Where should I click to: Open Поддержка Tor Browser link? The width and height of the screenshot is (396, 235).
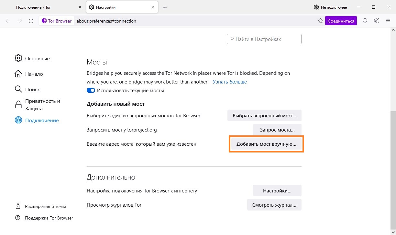[x=44, y=218]
